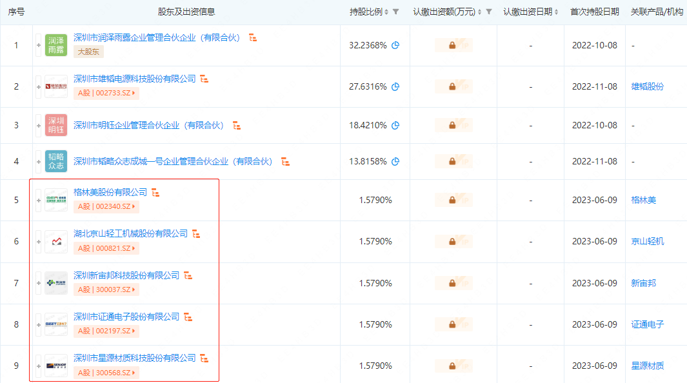Open the pie chart icon beside 18.4210%
This screenshot has height=383, width=687.
394,125
